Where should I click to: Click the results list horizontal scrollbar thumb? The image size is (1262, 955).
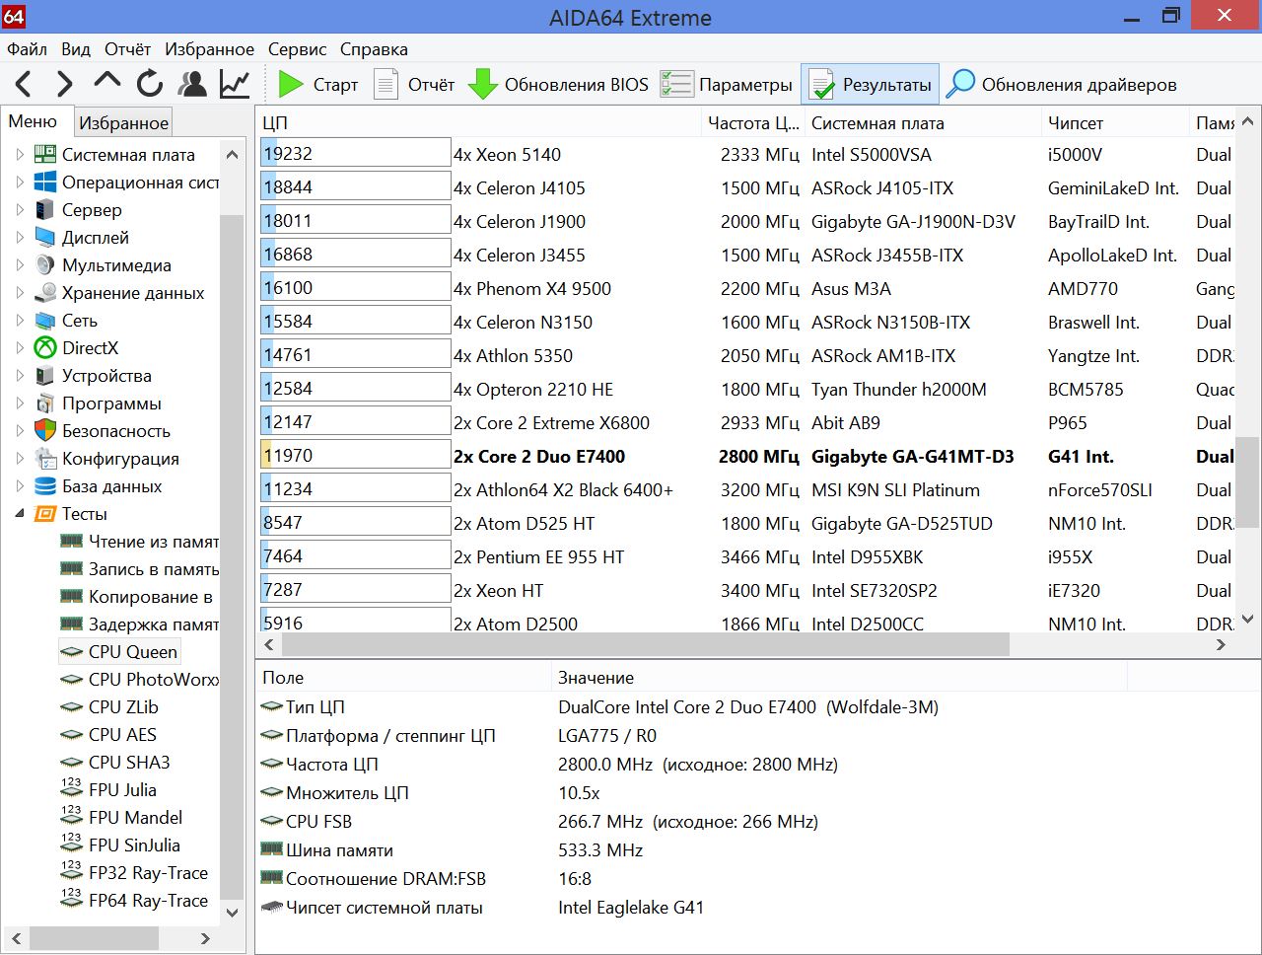point(646,644)
